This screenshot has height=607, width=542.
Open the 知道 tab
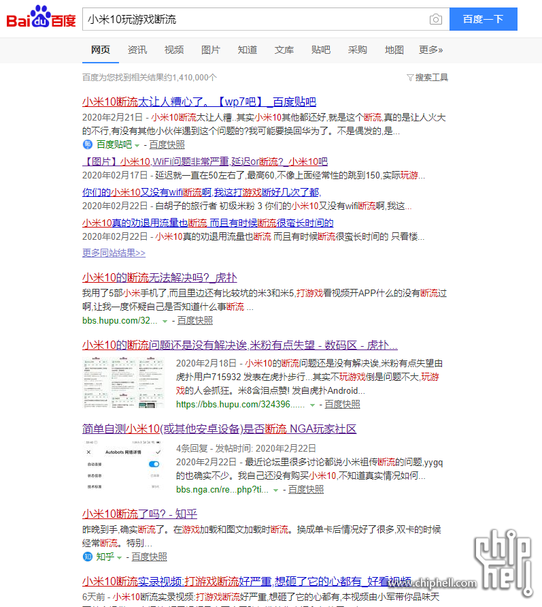248,50
